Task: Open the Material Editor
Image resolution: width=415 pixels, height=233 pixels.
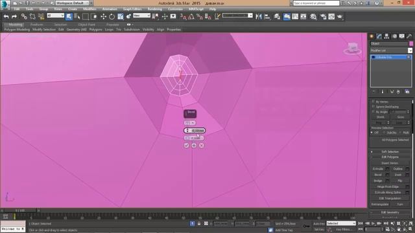Action: 313,16
